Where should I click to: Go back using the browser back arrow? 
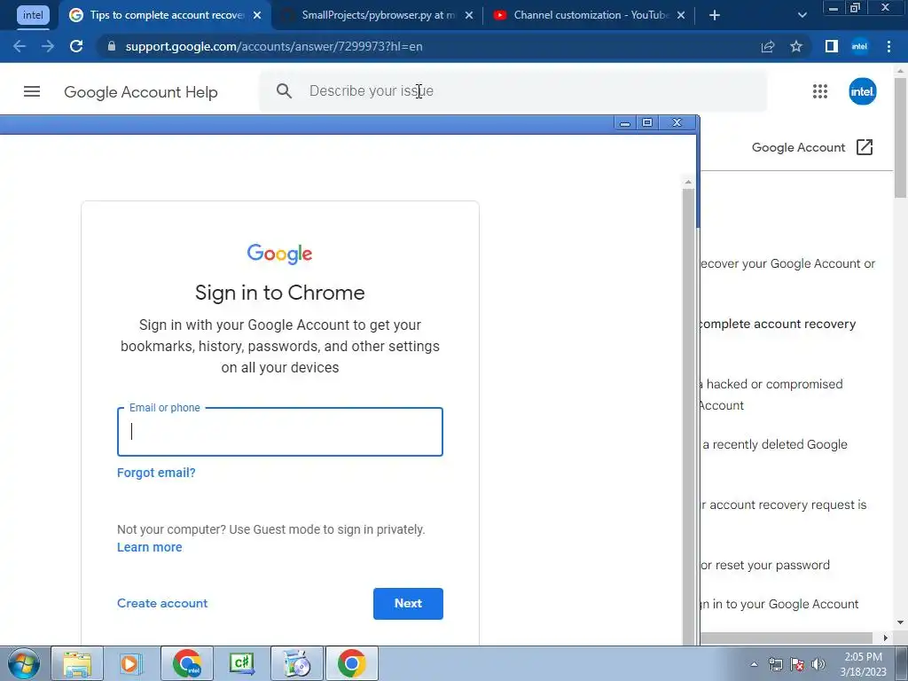(20, 46)
